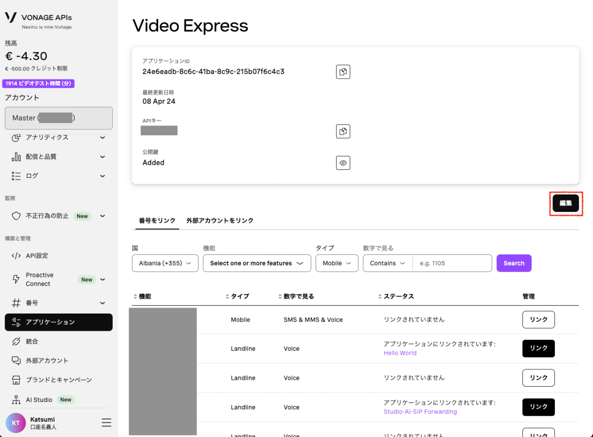Open the Mobile type dropdown
This screenshot has width=593, height=437.
tap(337, 263)
